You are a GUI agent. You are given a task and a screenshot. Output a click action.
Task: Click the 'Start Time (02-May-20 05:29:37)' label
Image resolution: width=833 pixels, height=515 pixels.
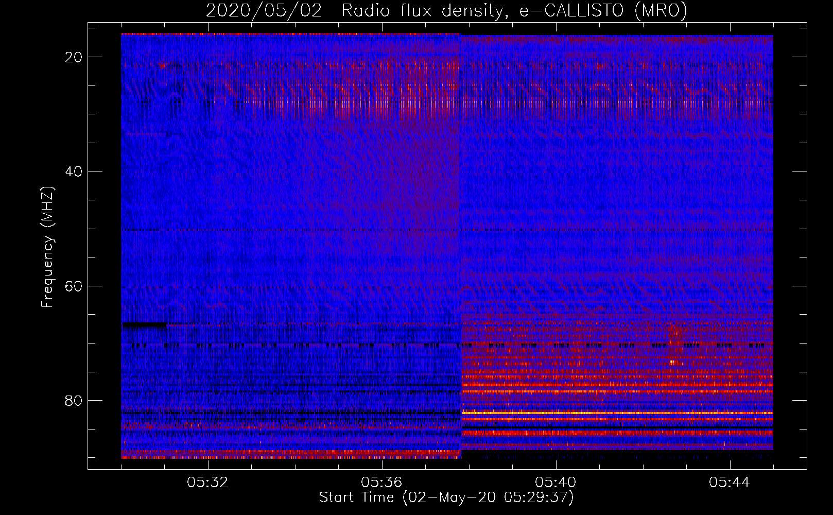[446, 497]
